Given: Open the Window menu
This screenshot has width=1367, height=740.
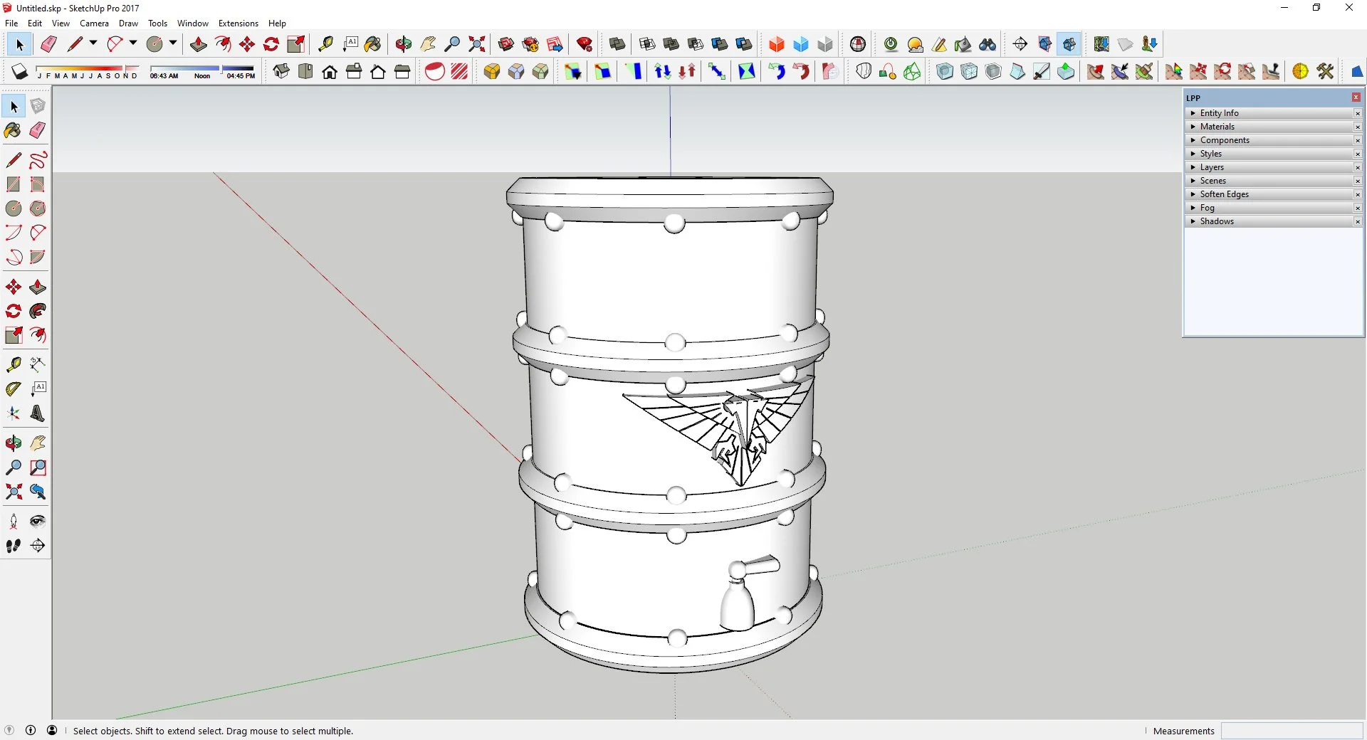Looking at the screenshot, I should pyautogui.click(x=193, y=23).
